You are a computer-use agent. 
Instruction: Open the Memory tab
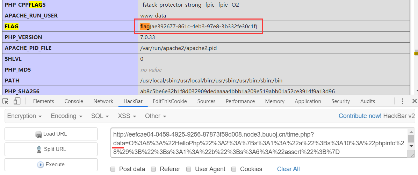(x=275, y=101)
